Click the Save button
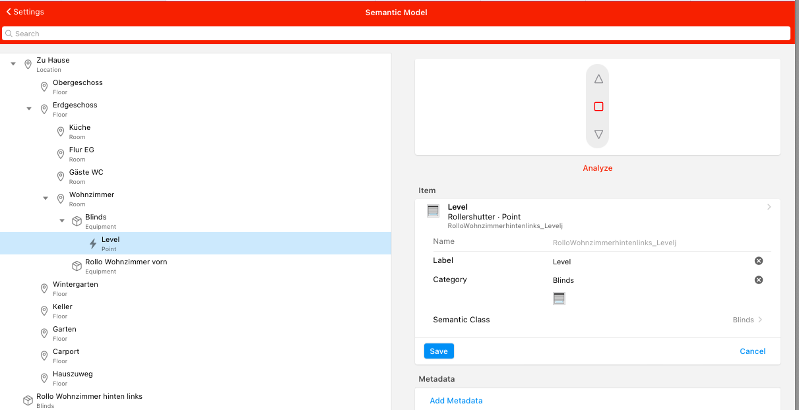The image size is (799, 410). click(439, 351)
